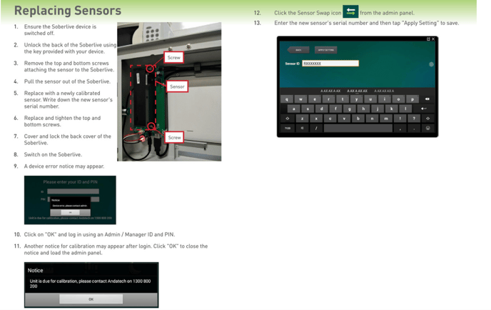This screenshot has width=491, height=310.
Task: Tap the shift key beside the z key
Action: (287, 119)
